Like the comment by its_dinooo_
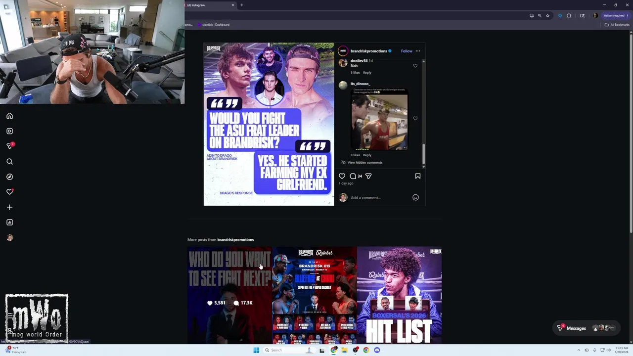 tap(415, 118)
